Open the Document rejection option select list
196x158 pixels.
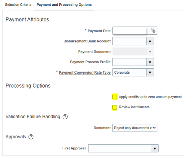135,128
